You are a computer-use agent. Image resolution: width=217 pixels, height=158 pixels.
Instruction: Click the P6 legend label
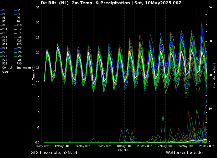click(x=17, y=18)
